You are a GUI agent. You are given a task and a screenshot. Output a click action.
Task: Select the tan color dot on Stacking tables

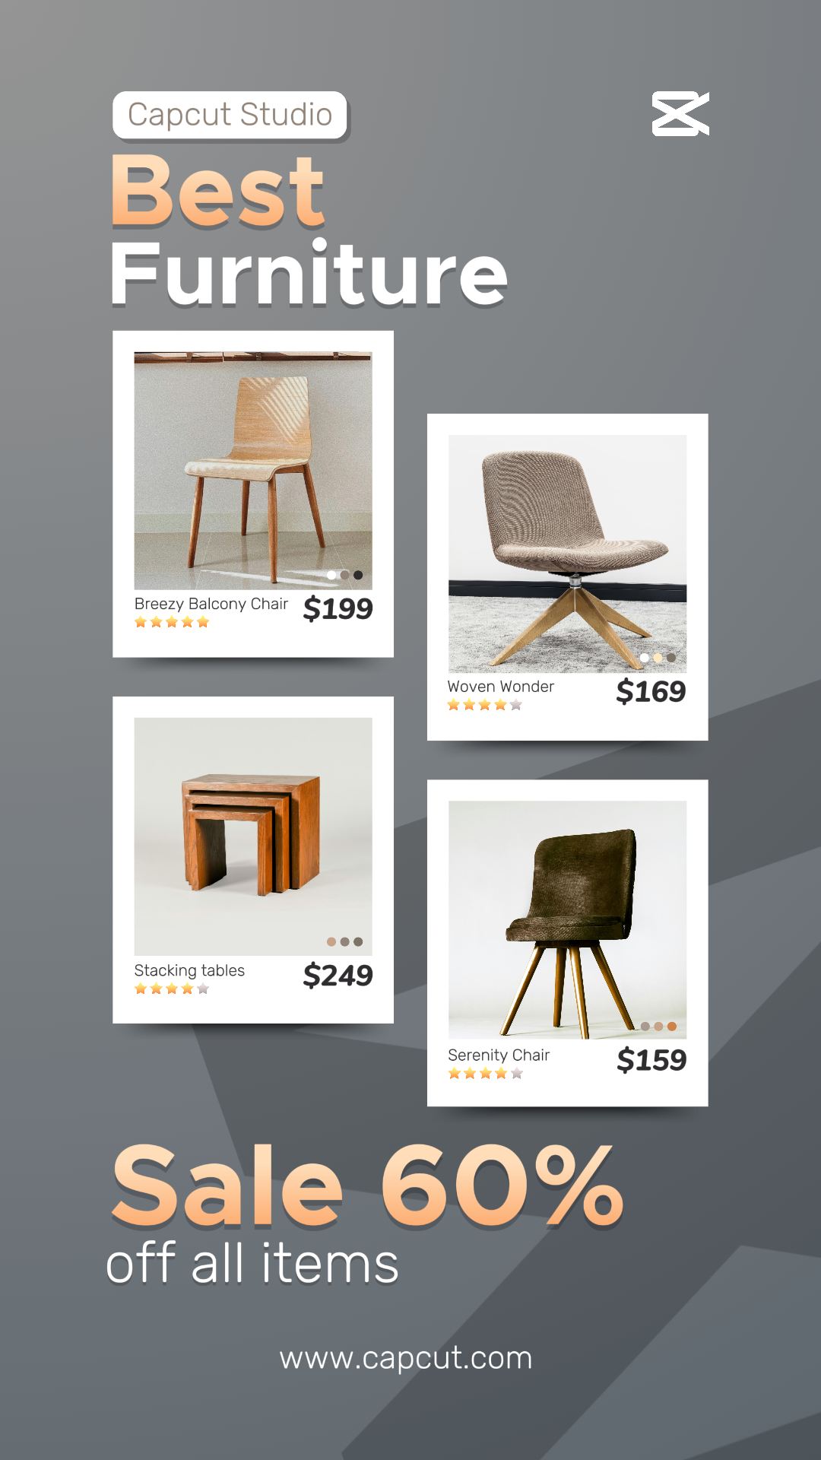331,941
